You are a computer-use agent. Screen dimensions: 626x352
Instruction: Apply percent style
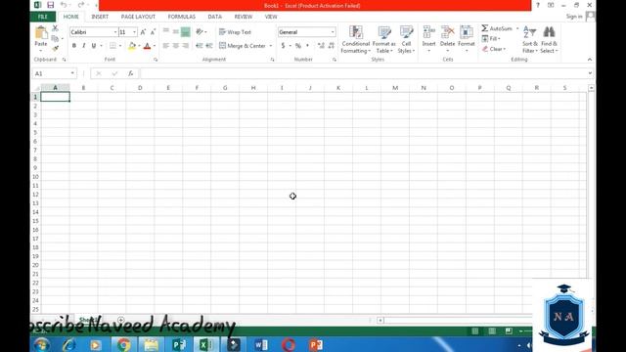point(297,46)
